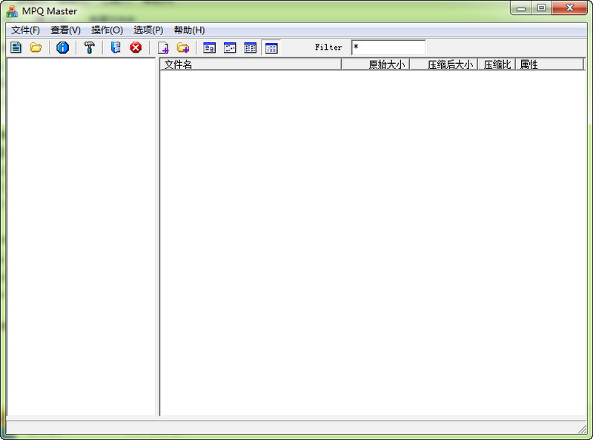Open the 文件(F) menu

pos(25,30)
